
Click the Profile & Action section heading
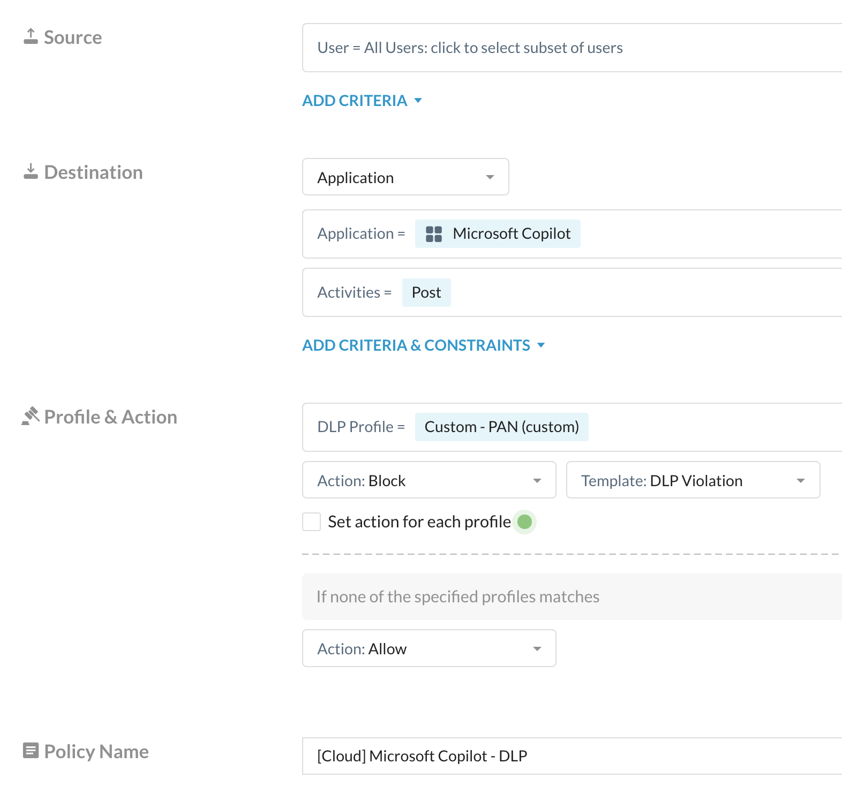point(110,417)
